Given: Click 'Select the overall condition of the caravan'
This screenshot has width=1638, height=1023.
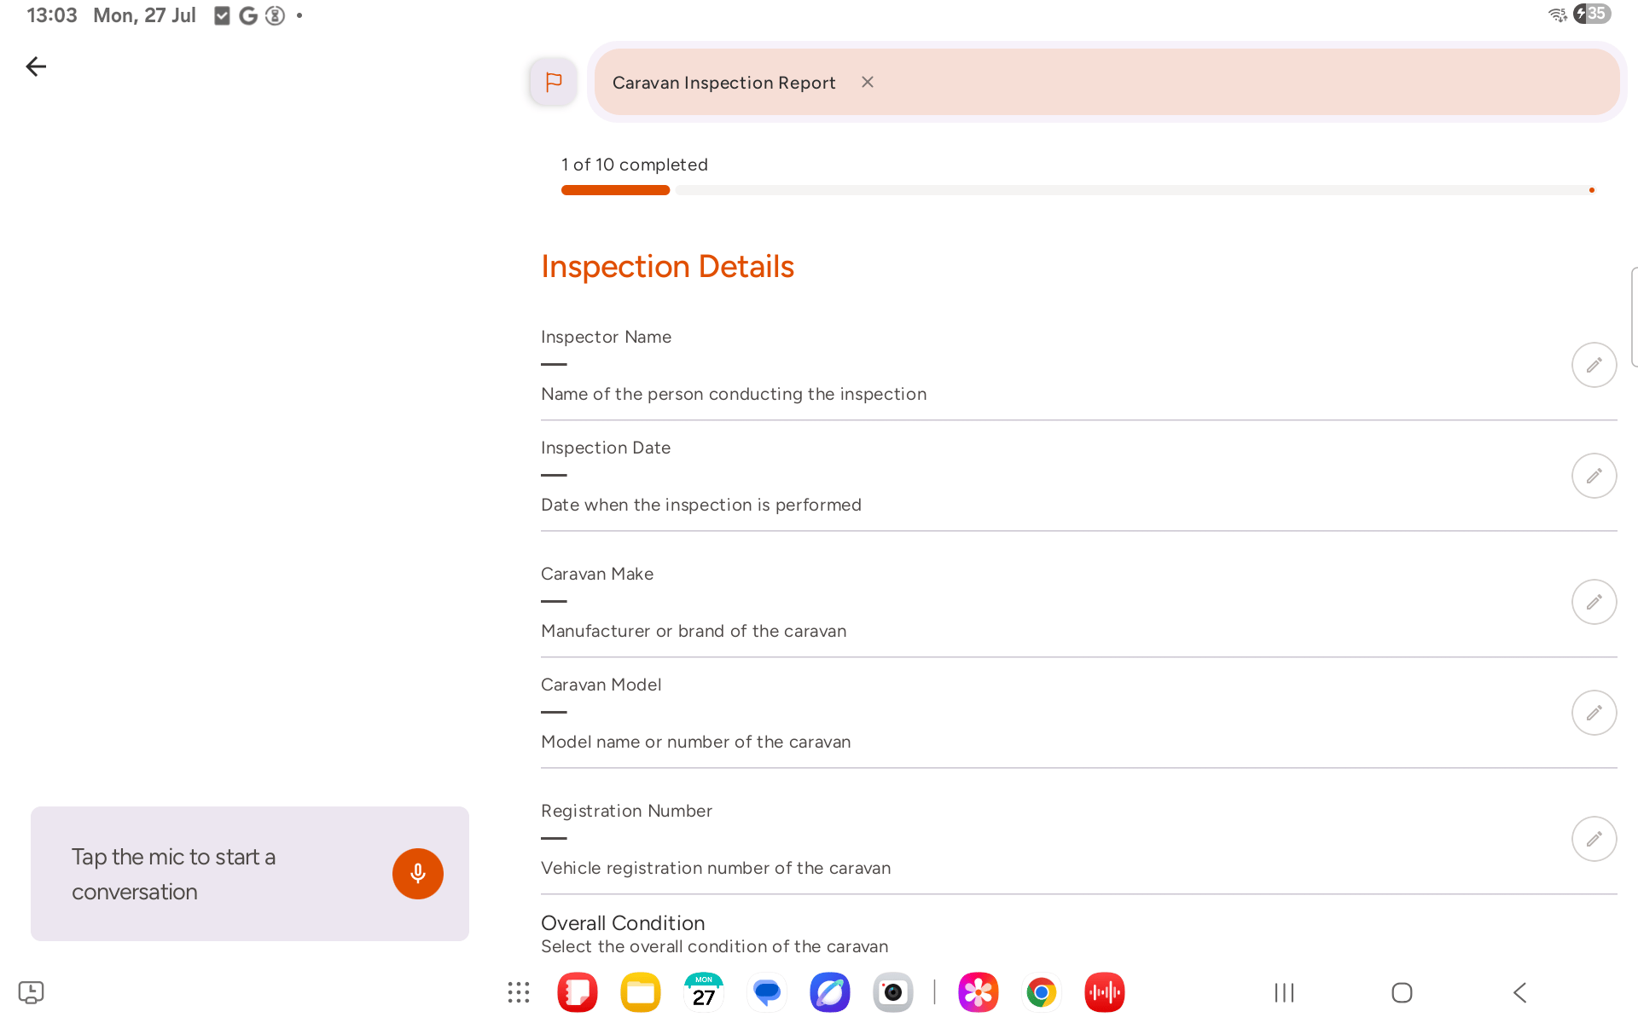Looking at the screenshot, I should pos(714,946).
